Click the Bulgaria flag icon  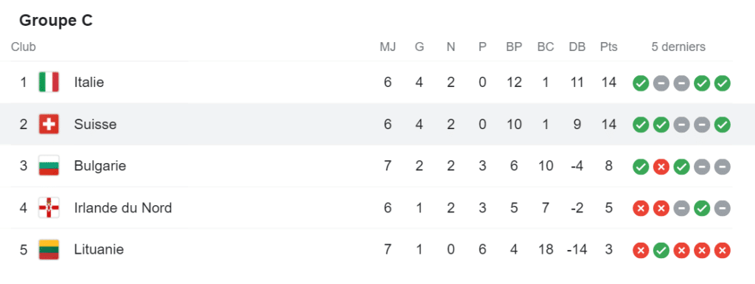point(49,166)
